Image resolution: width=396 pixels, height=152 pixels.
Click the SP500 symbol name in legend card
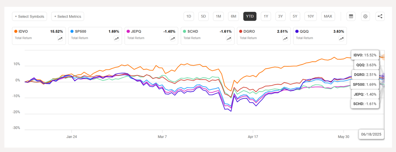pos(81,31)
